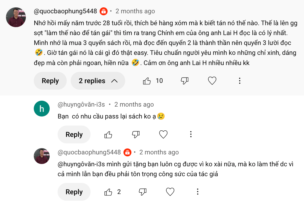Open the @huyngôvăn-i3s channel from username
This screenshot has height=205, width=304.
[x=81, y=105]
